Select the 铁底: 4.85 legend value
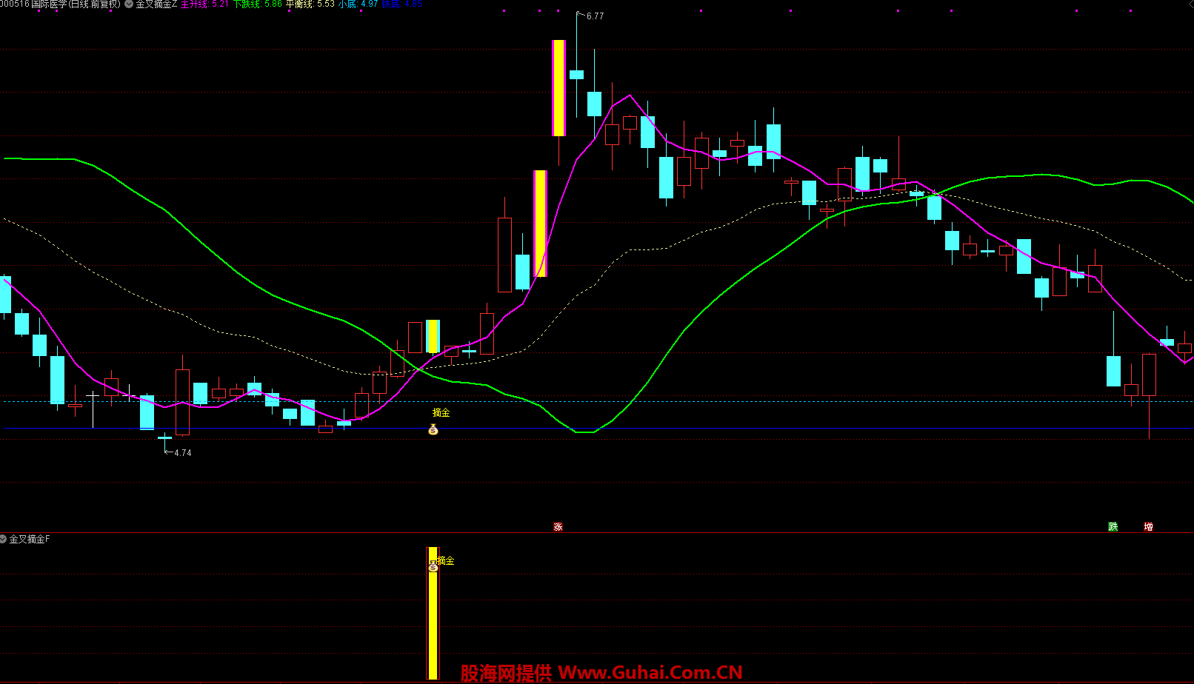 402,4
